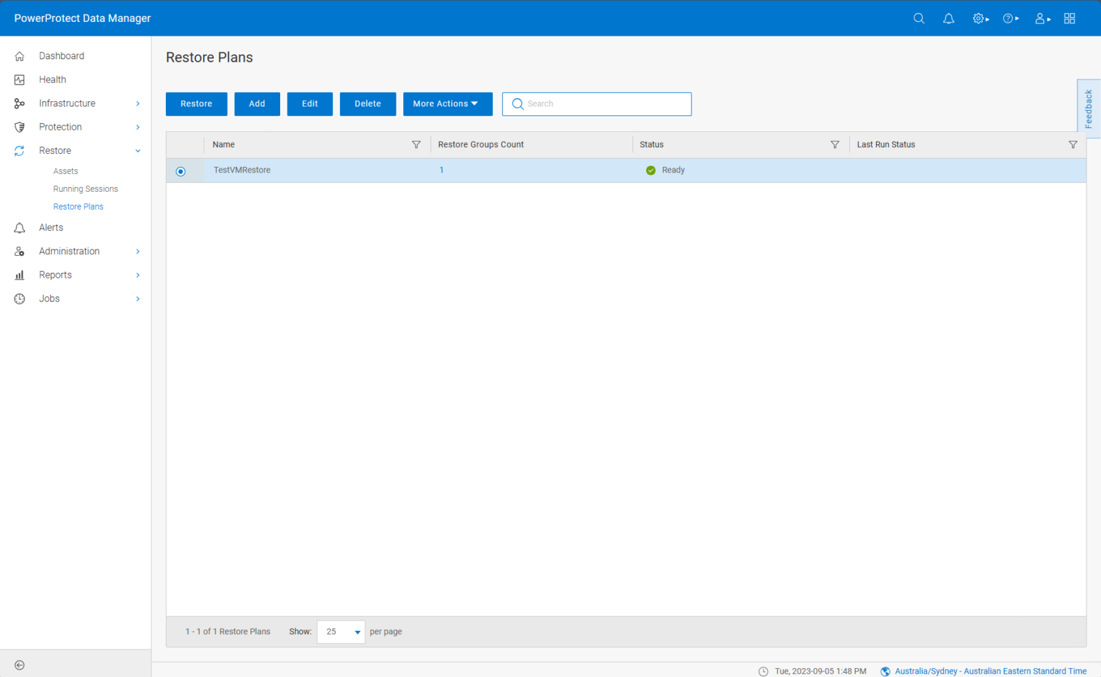1101x677 pixels.
Task: Expand the Administration section
Action: point(69,251)
